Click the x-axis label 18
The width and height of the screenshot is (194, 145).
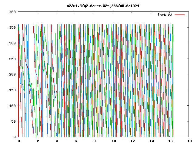point(189,141)
